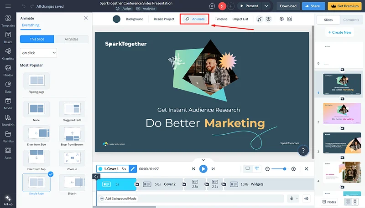Click the Download button

pos(288,6)
